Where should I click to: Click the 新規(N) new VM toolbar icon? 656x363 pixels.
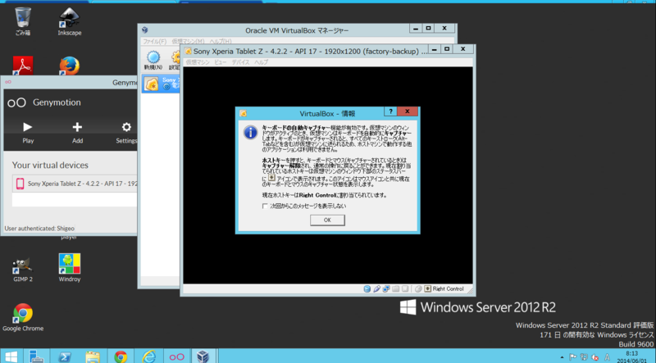click(153, 60)
